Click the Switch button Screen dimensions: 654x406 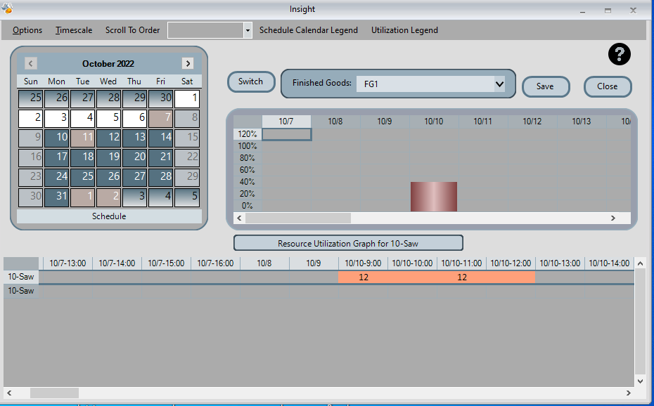251,81
